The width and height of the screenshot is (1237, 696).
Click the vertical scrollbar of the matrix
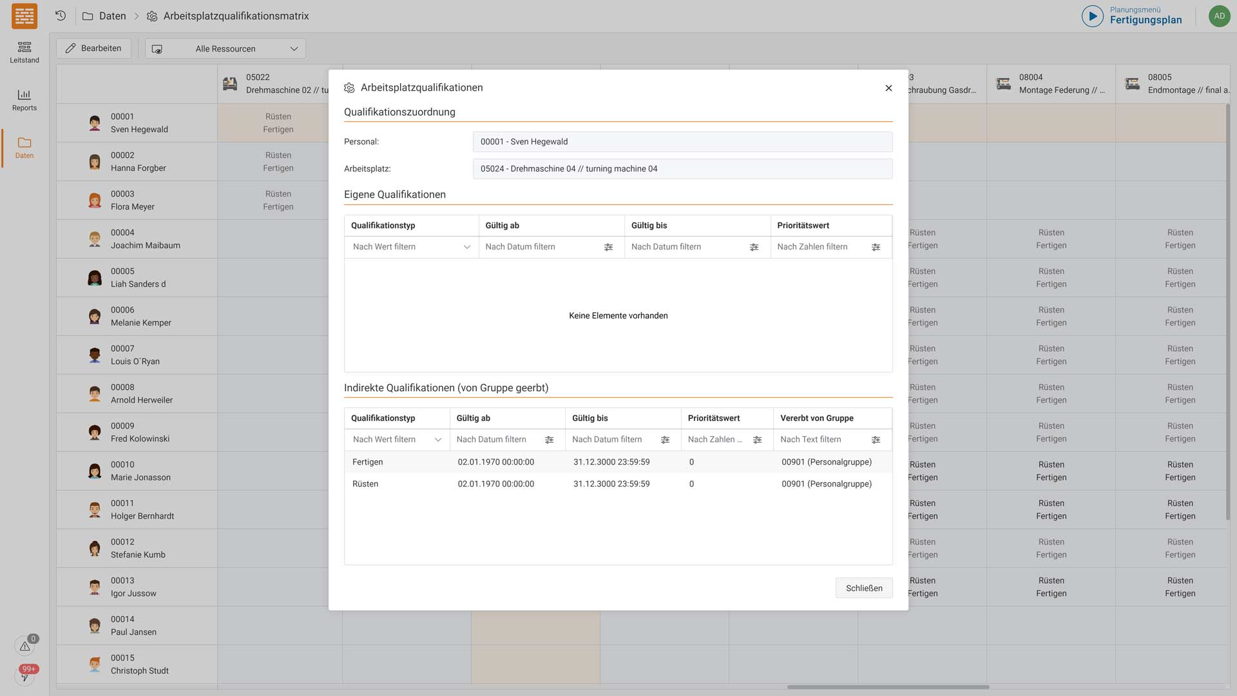coord(1228,313)
